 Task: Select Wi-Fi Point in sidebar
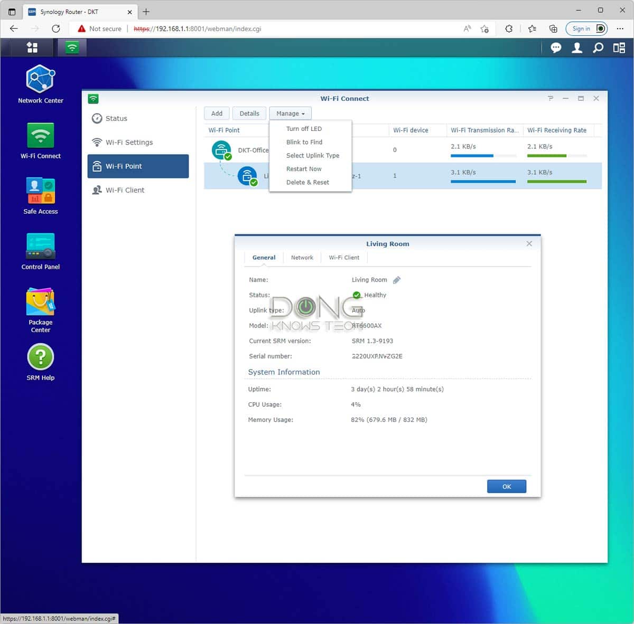pyautogui.click(x=138, y=166)
